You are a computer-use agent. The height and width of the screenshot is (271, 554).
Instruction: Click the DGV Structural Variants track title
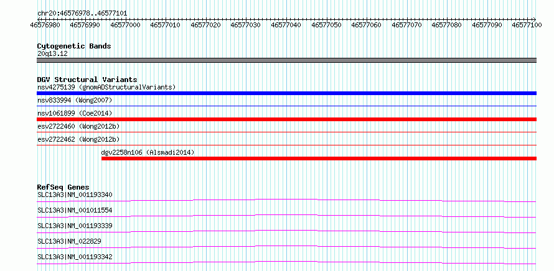87,80
